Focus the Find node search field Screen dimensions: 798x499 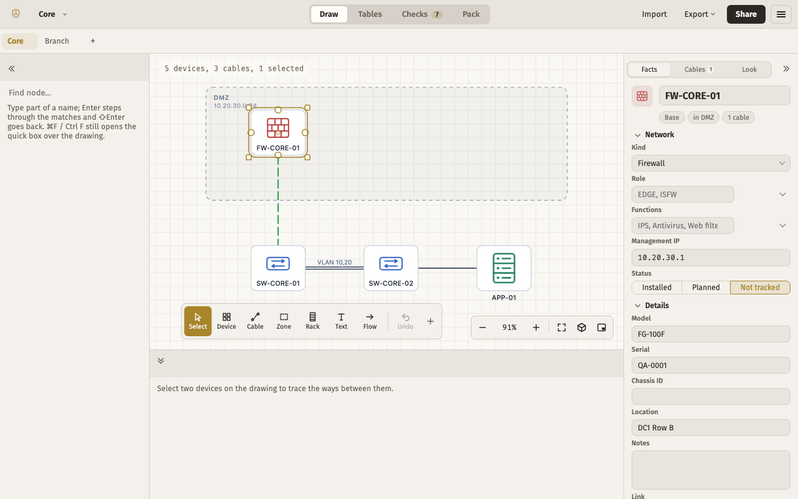[x=75, y=93]
